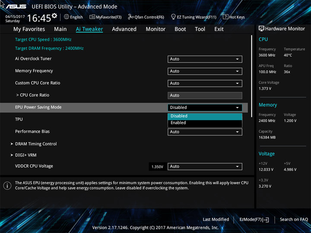Click the +5V reading 4.986 V

coord(290,170)
